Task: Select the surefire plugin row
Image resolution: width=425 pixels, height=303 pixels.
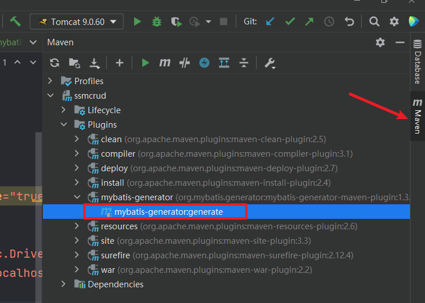Action: click(x=226, y=255)
